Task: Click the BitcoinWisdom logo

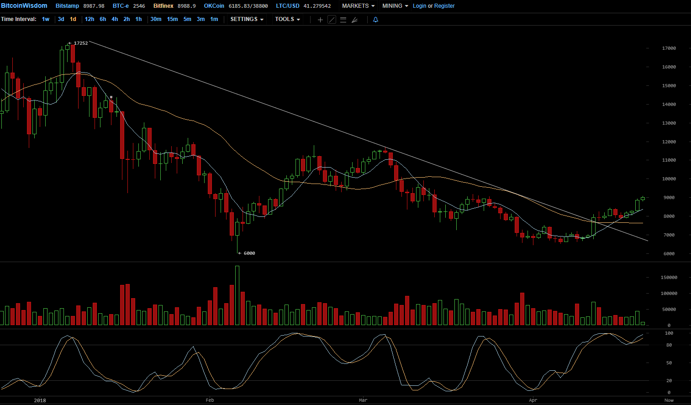Action: (24, 5)
